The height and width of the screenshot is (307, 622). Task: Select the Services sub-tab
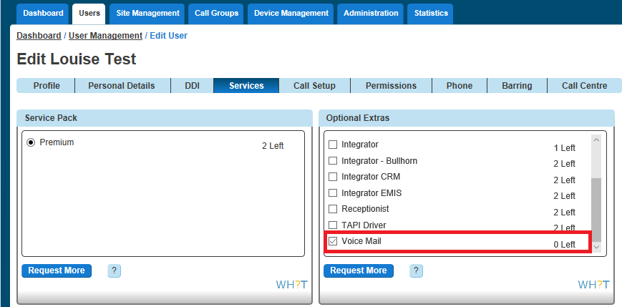click(246, 86)
